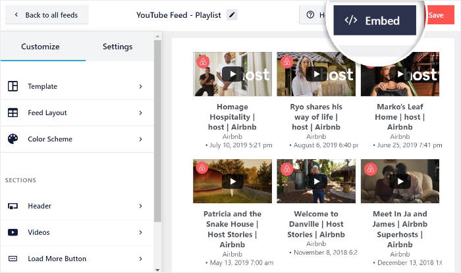This screenshot has width=461, height=273.
Task: Click the July 10, 2019 5:21 pm date
Action: point(241,145)
